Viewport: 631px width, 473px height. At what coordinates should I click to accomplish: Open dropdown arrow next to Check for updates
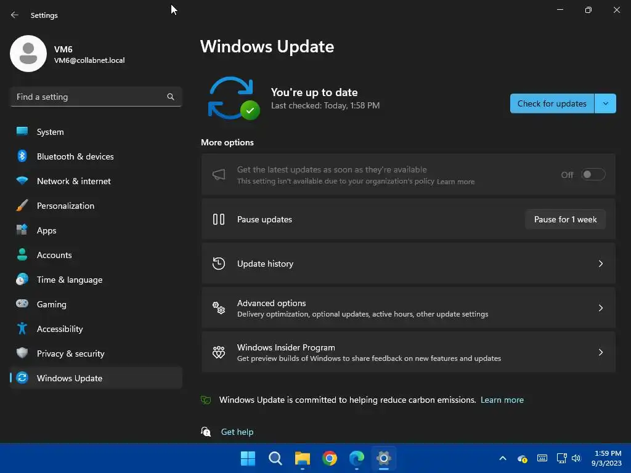pos(606,103)
